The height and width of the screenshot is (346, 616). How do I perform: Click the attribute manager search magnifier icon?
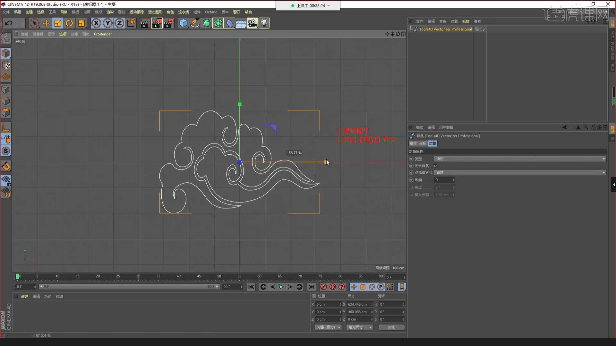[586, 127]
